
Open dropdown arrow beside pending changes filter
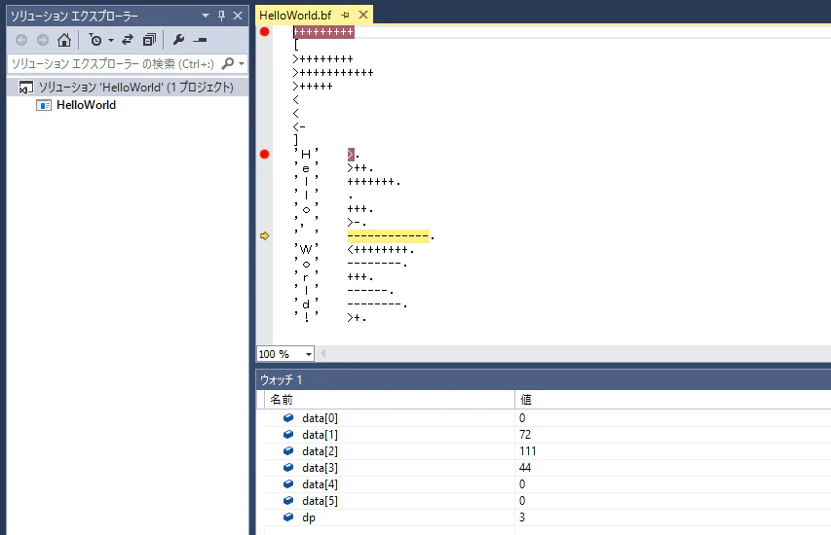tap(111, 40)
